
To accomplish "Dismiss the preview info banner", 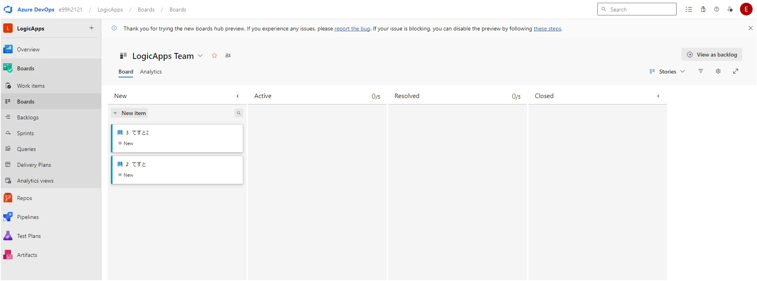I will click(x=750, y=28).
